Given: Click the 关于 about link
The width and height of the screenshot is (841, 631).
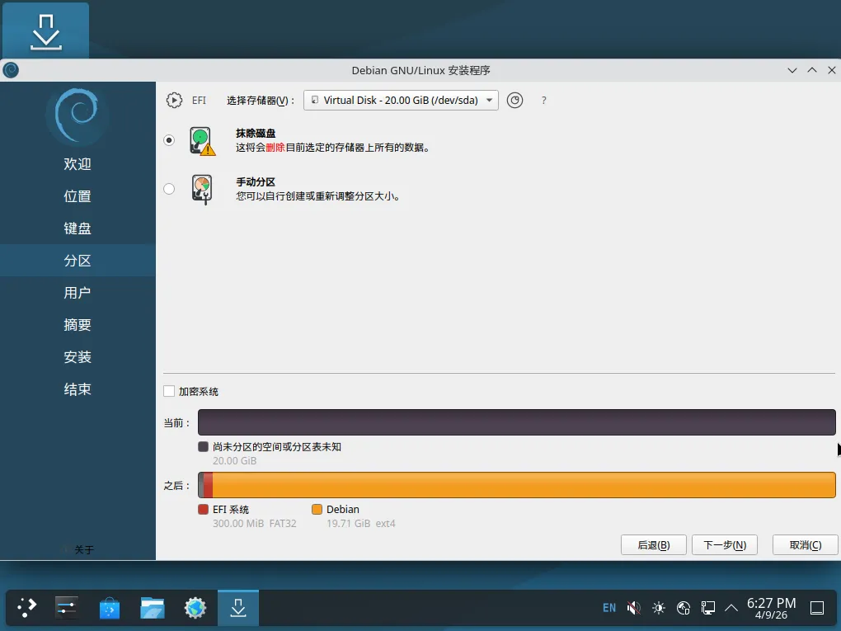Looking at the screenshot, I should pyautogui.click(x=83, y=549).
